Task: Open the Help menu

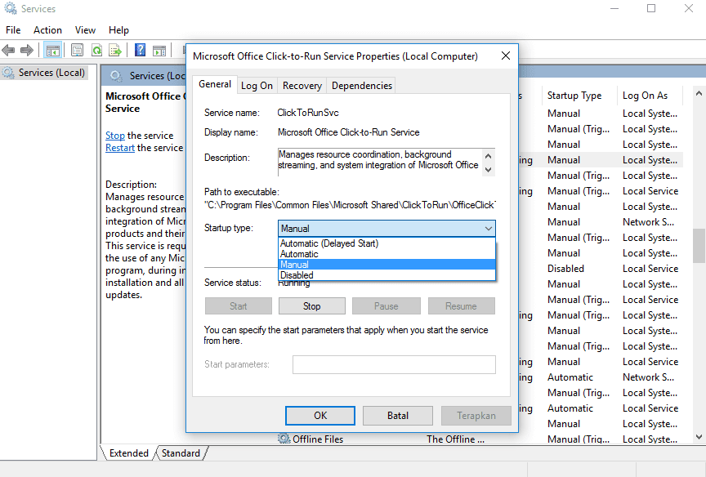Action: [x=118, y=30]
